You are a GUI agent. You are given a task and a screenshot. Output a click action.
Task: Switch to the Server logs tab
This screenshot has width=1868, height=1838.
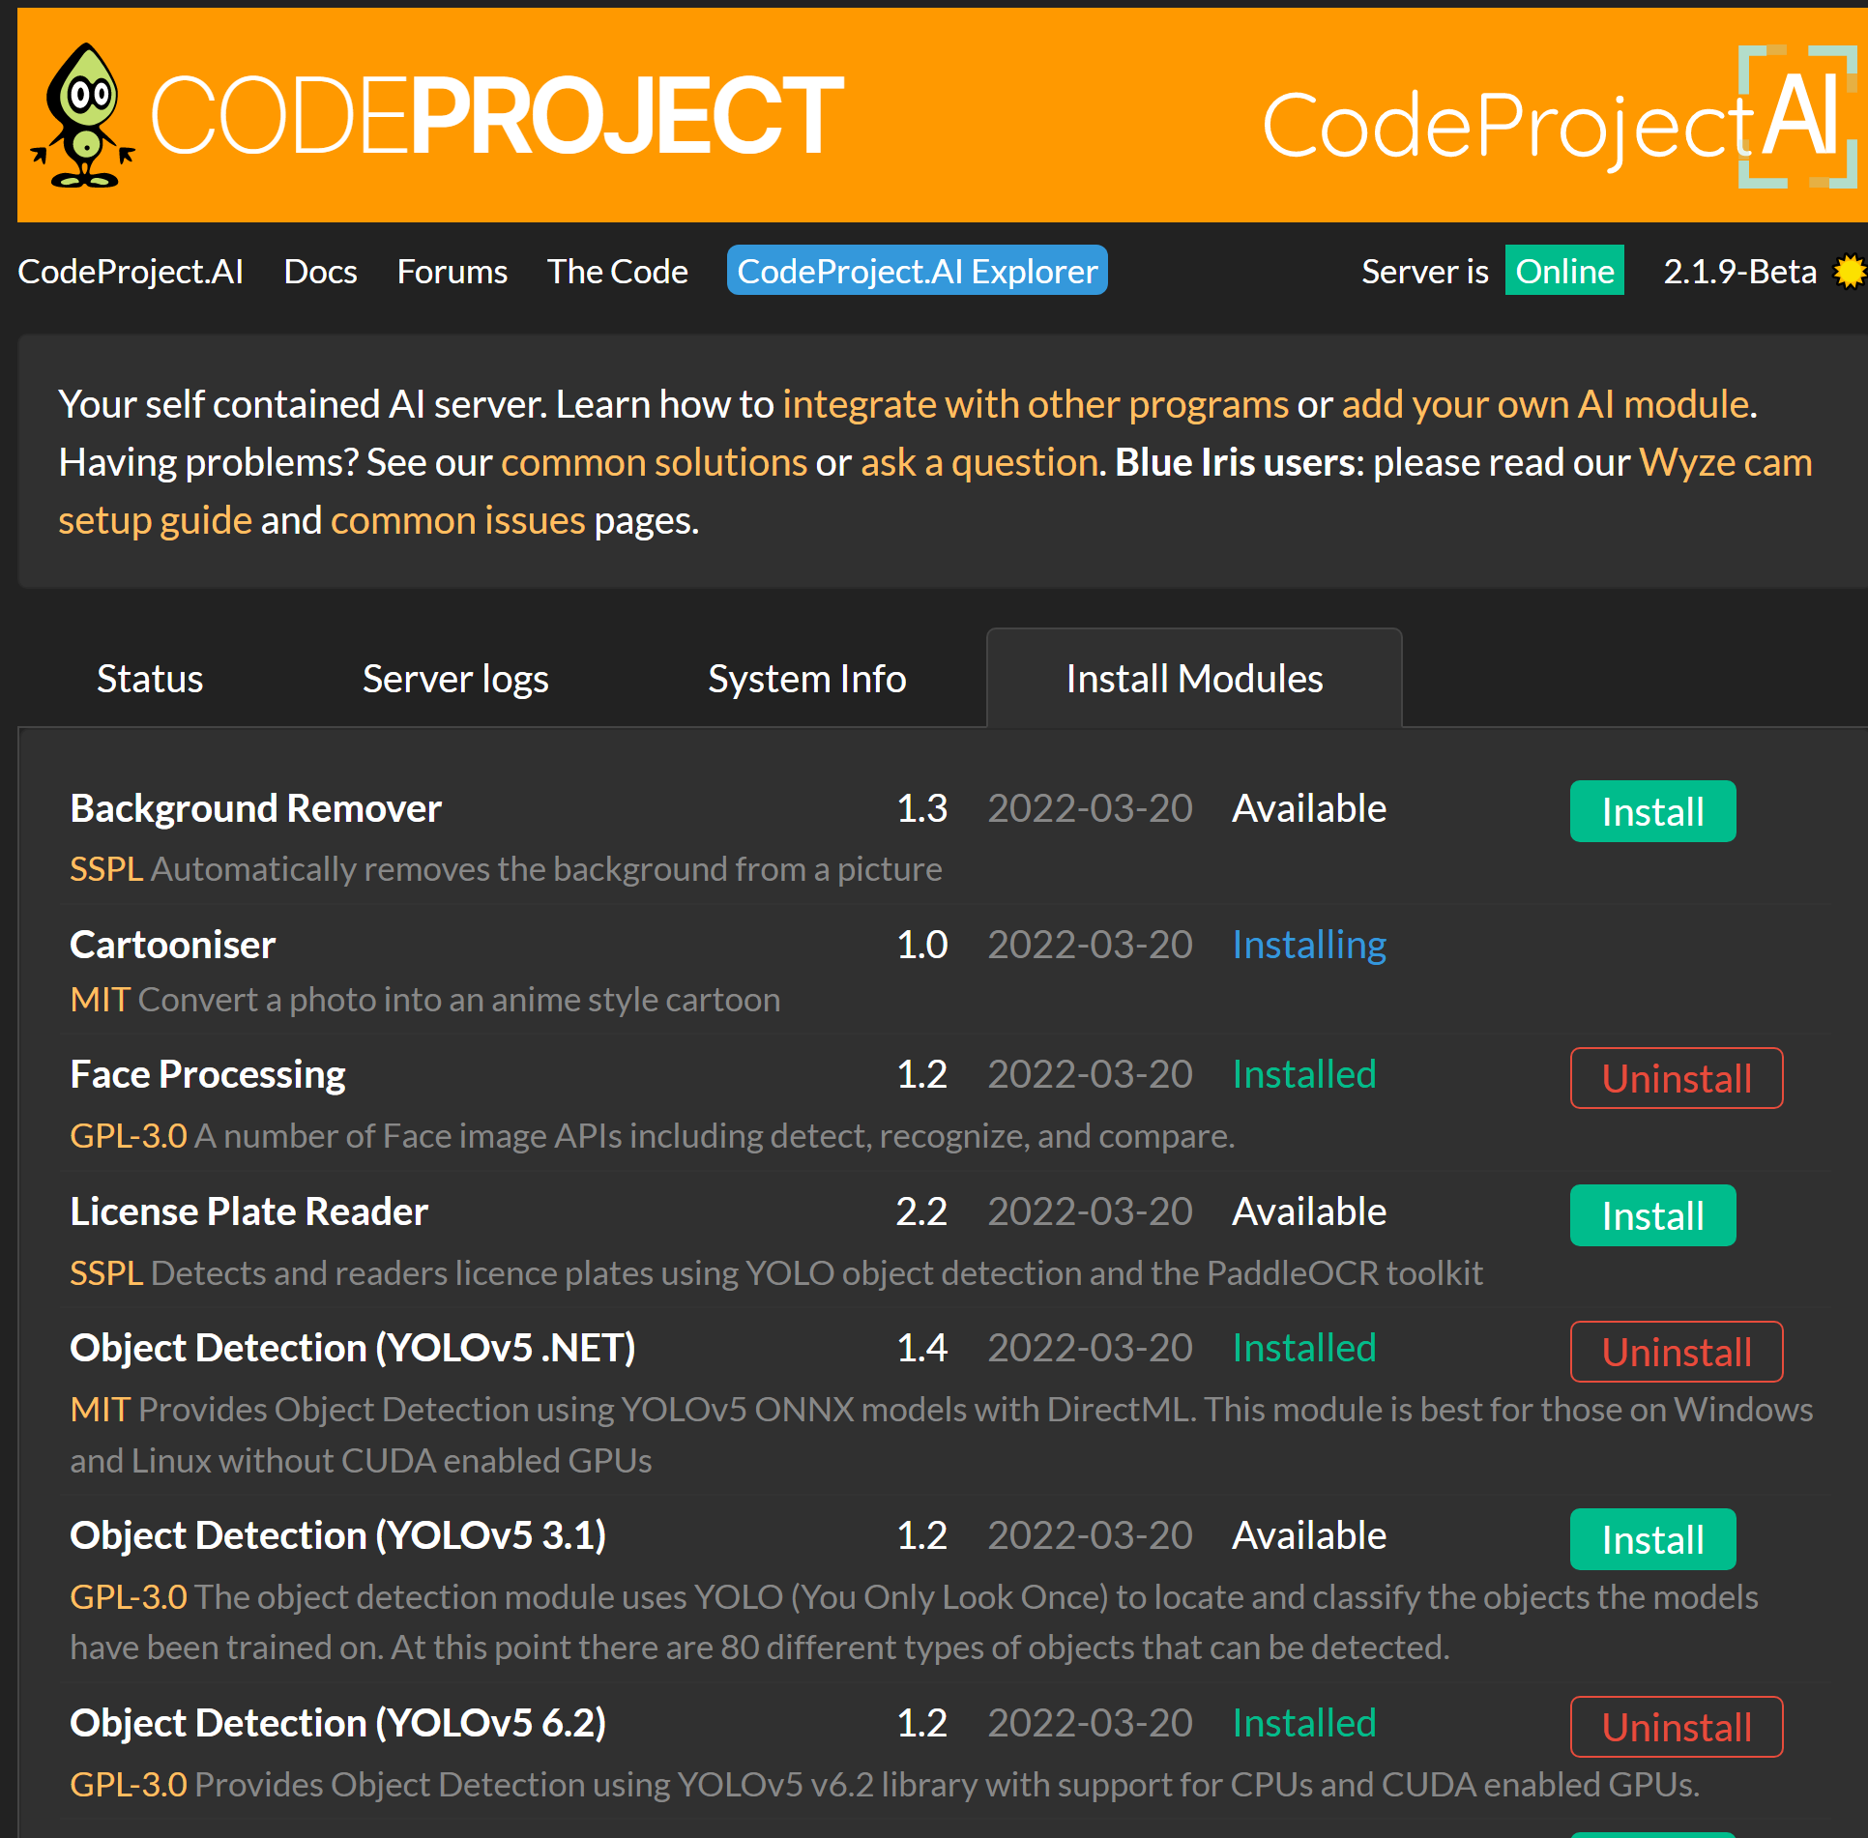click(455, 679)
